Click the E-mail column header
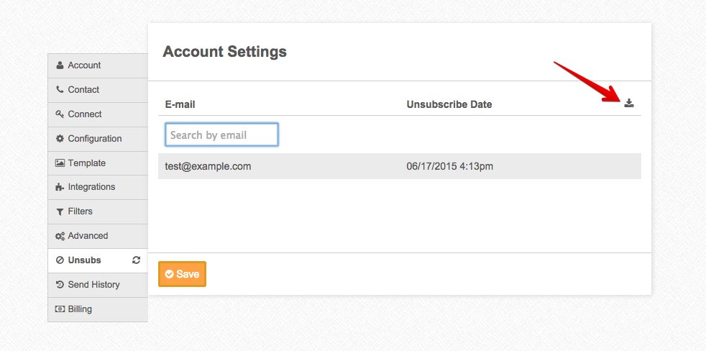This screenshot has height=351, width=706. pos(180,104)
